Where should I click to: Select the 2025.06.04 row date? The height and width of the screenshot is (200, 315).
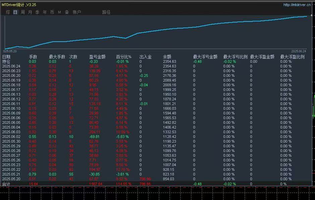pyautogui.click(x=11, y=127)
